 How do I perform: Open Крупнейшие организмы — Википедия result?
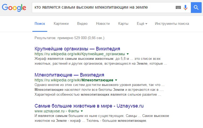click(x=77, y=49)
